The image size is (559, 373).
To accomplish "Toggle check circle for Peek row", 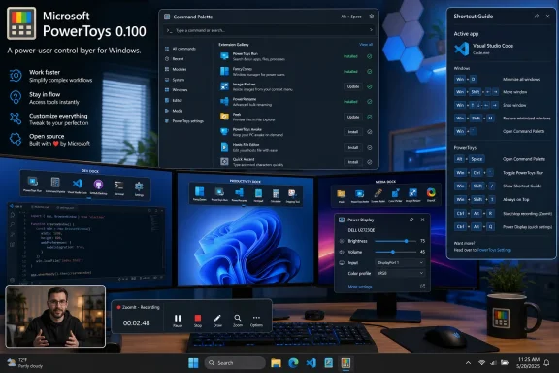I will 370,117.
